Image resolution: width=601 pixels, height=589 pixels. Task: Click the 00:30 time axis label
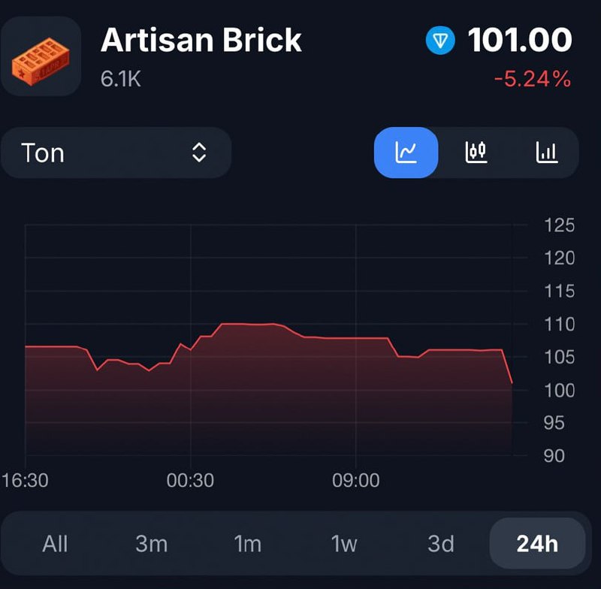click(190, 480)
